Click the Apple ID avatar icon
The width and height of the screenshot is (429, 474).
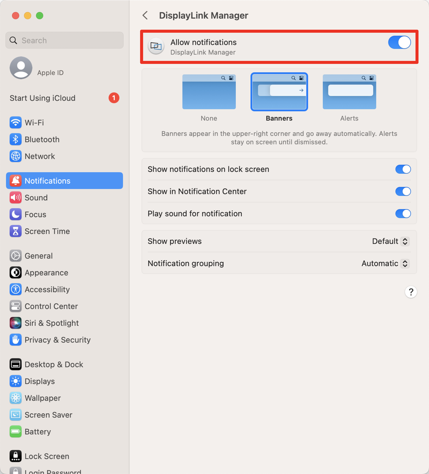(21, 68)
